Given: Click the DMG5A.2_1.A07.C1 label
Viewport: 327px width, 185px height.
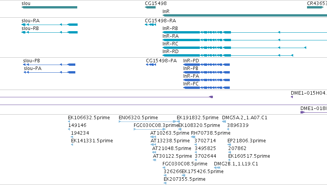Looking at the screenshot, I should click(245, 118).
